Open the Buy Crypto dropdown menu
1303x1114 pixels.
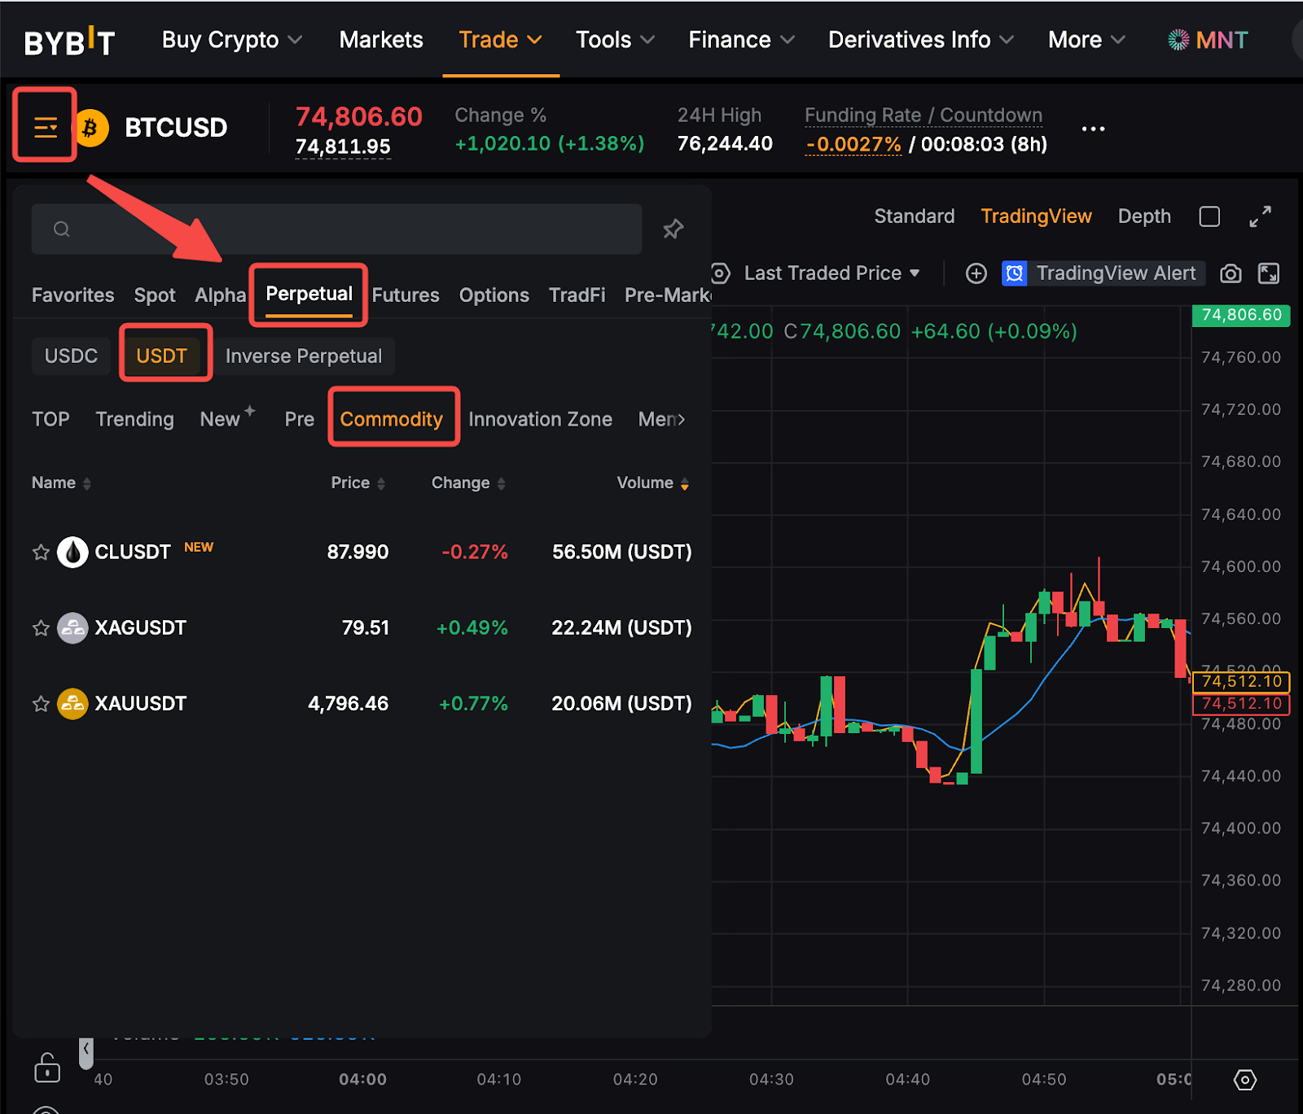tap(231, 40)
